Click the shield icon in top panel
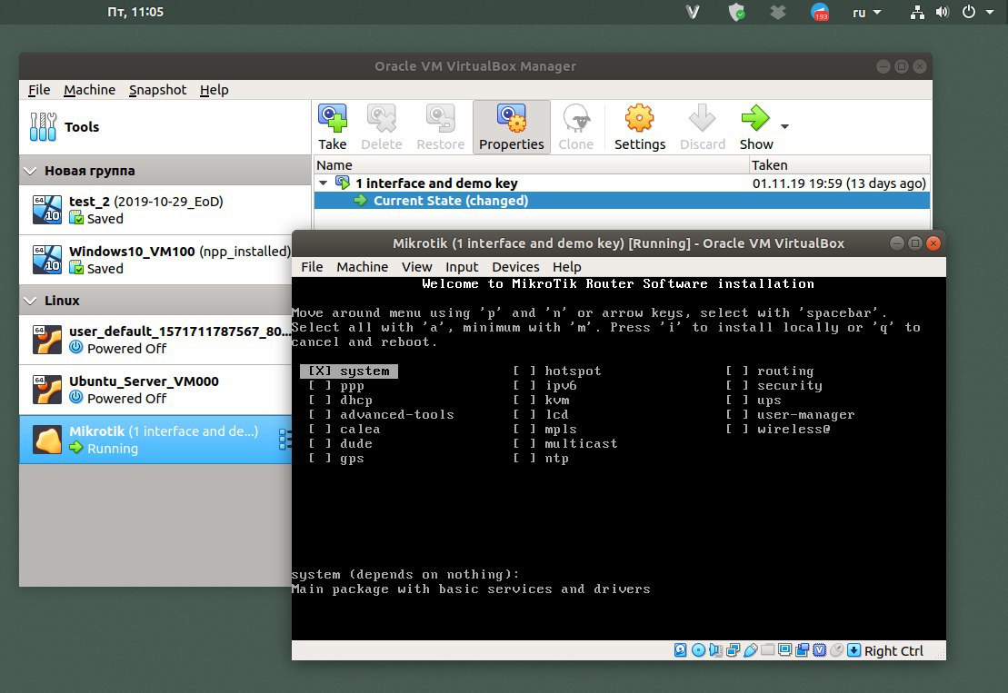 point(737,12)
